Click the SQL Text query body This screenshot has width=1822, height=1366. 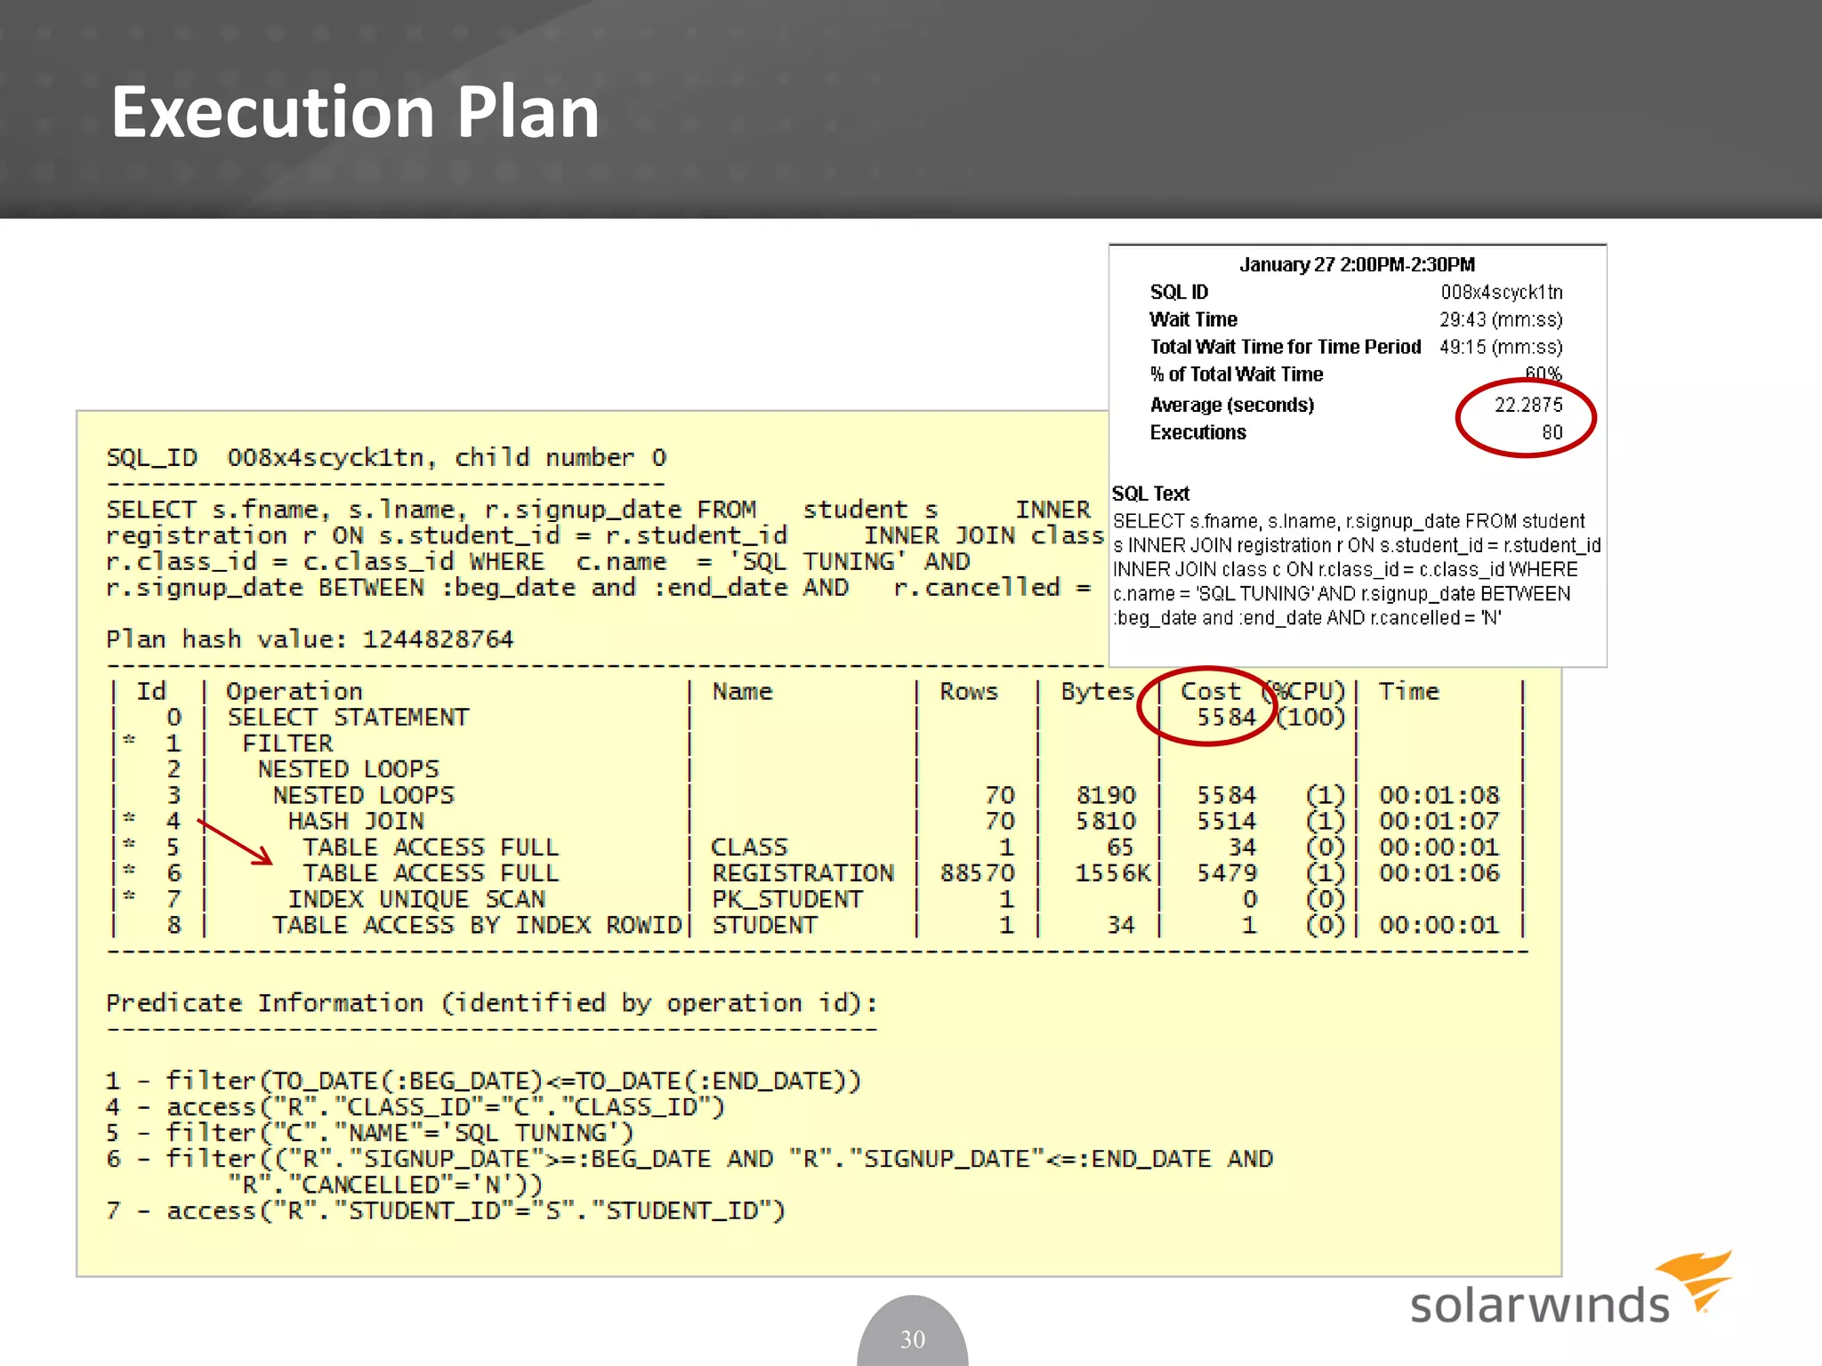point(1357,569)
